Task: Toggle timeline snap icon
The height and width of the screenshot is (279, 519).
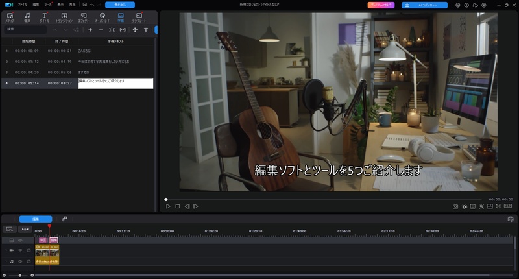Action: 25,229
